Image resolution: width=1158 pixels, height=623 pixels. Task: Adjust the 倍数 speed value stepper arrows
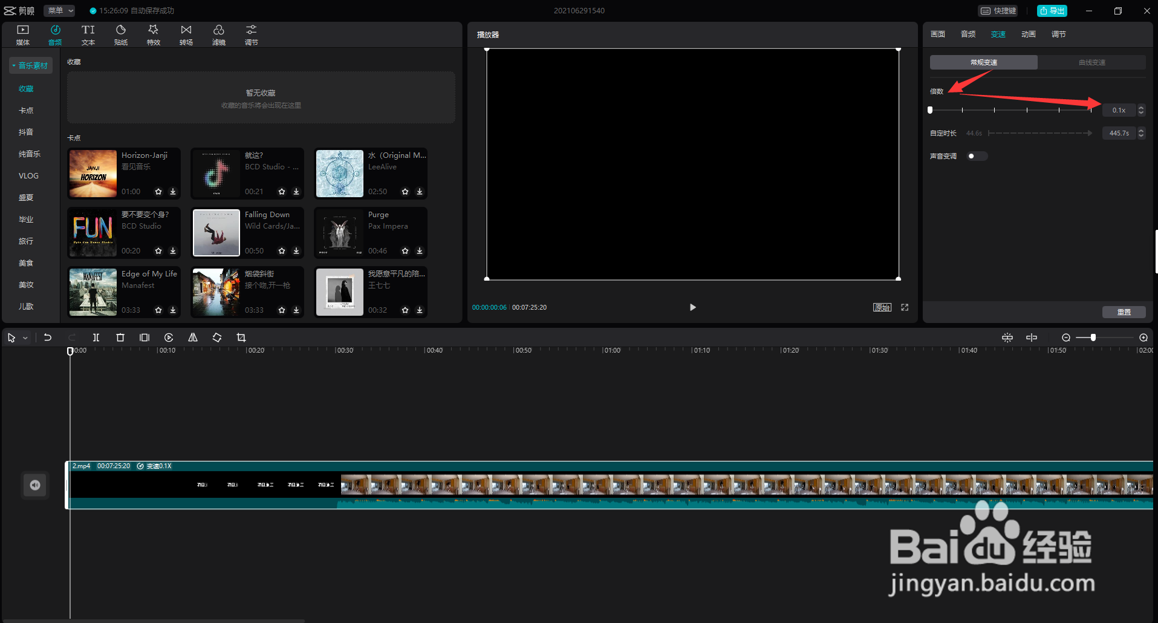pos(1141,110)
